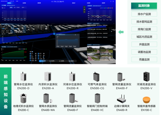Click the EN100-C model label
Viewport: 161px width, 115px height.
point(147,110)
